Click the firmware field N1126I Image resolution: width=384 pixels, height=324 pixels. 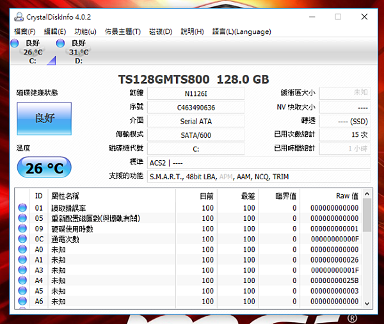196,93
